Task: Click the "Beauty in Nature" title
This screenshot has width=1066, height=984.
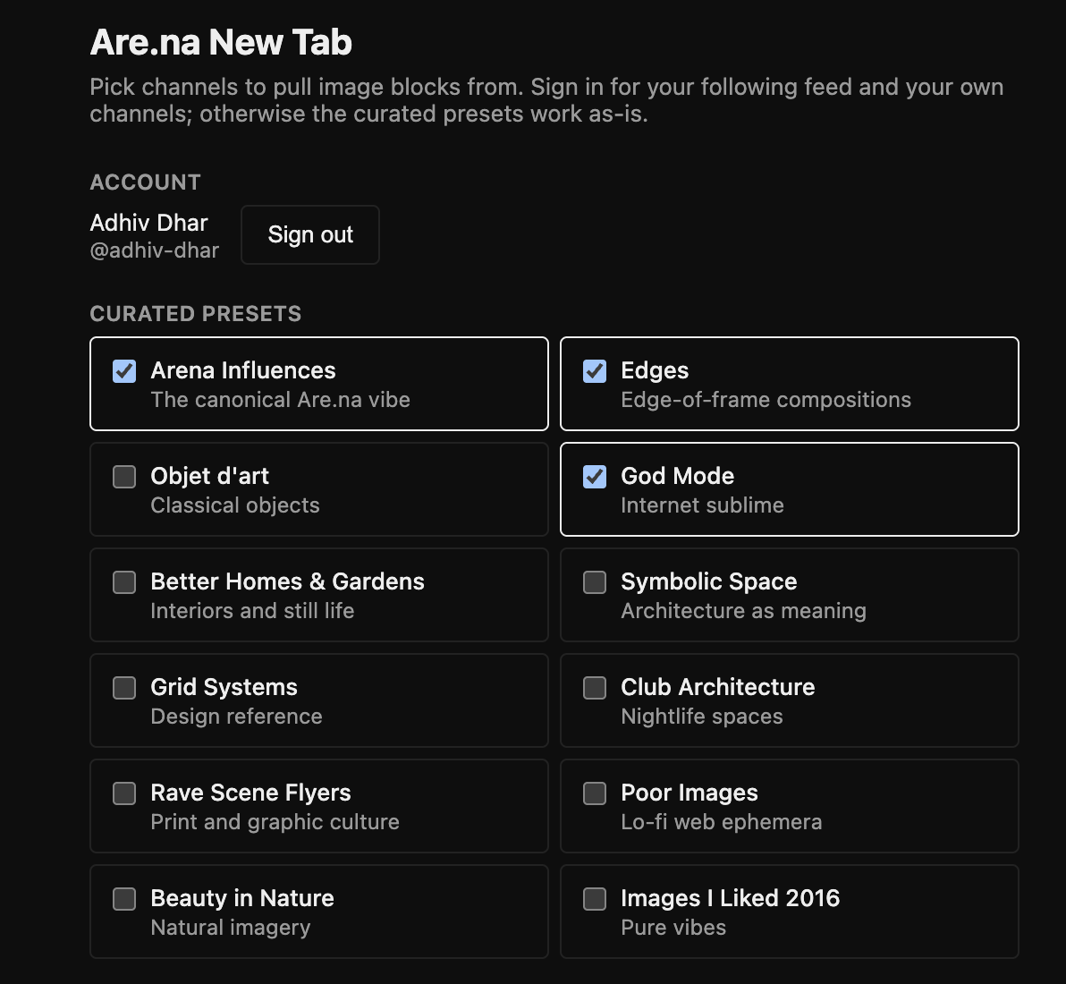Action: tap(242, 898)
